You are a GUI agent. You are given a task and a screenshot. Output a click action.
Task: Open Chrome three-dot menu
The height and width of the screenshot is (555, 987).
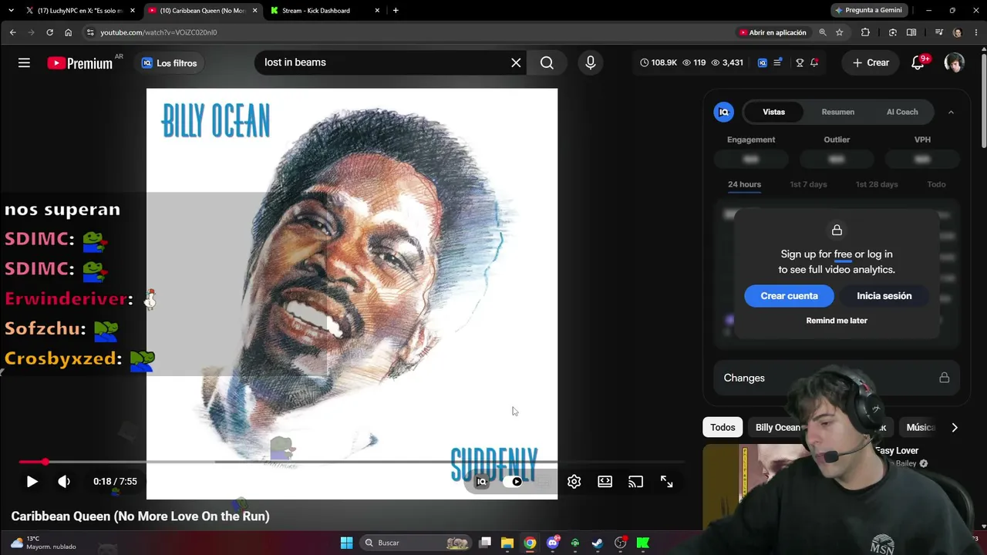click(976, 32)
